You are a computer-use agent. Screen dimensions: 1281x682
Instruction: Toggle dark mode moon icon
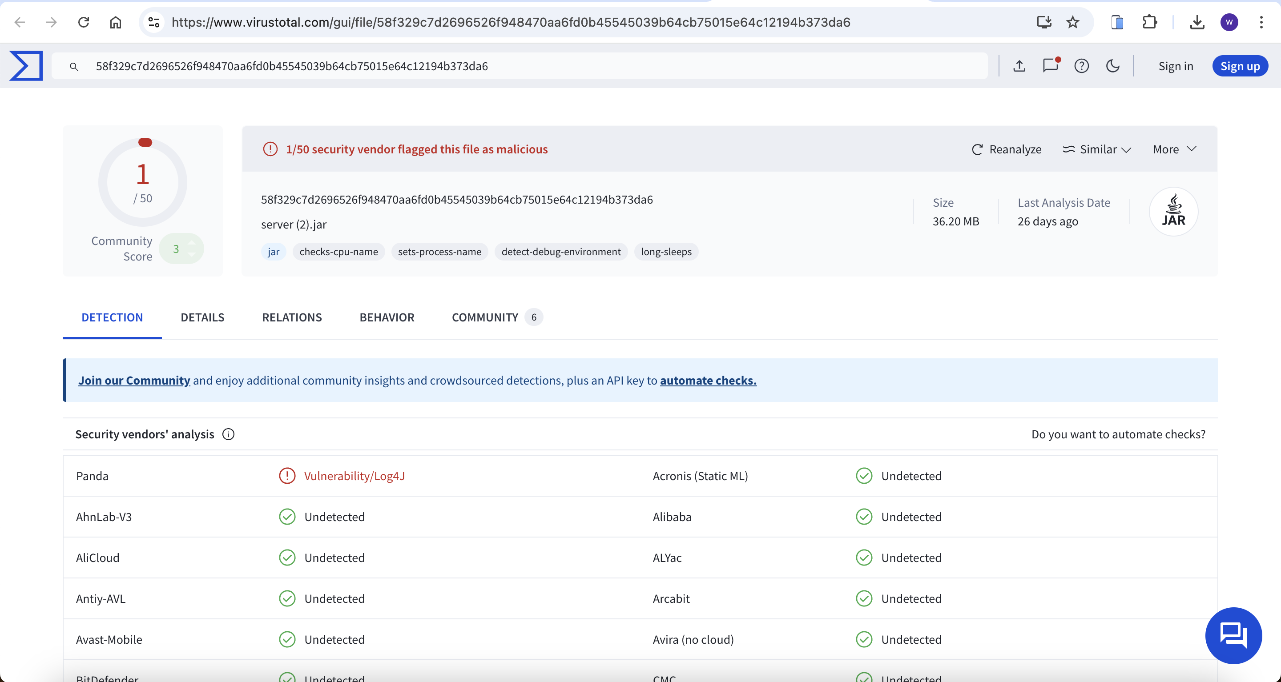click(1113, 66)
